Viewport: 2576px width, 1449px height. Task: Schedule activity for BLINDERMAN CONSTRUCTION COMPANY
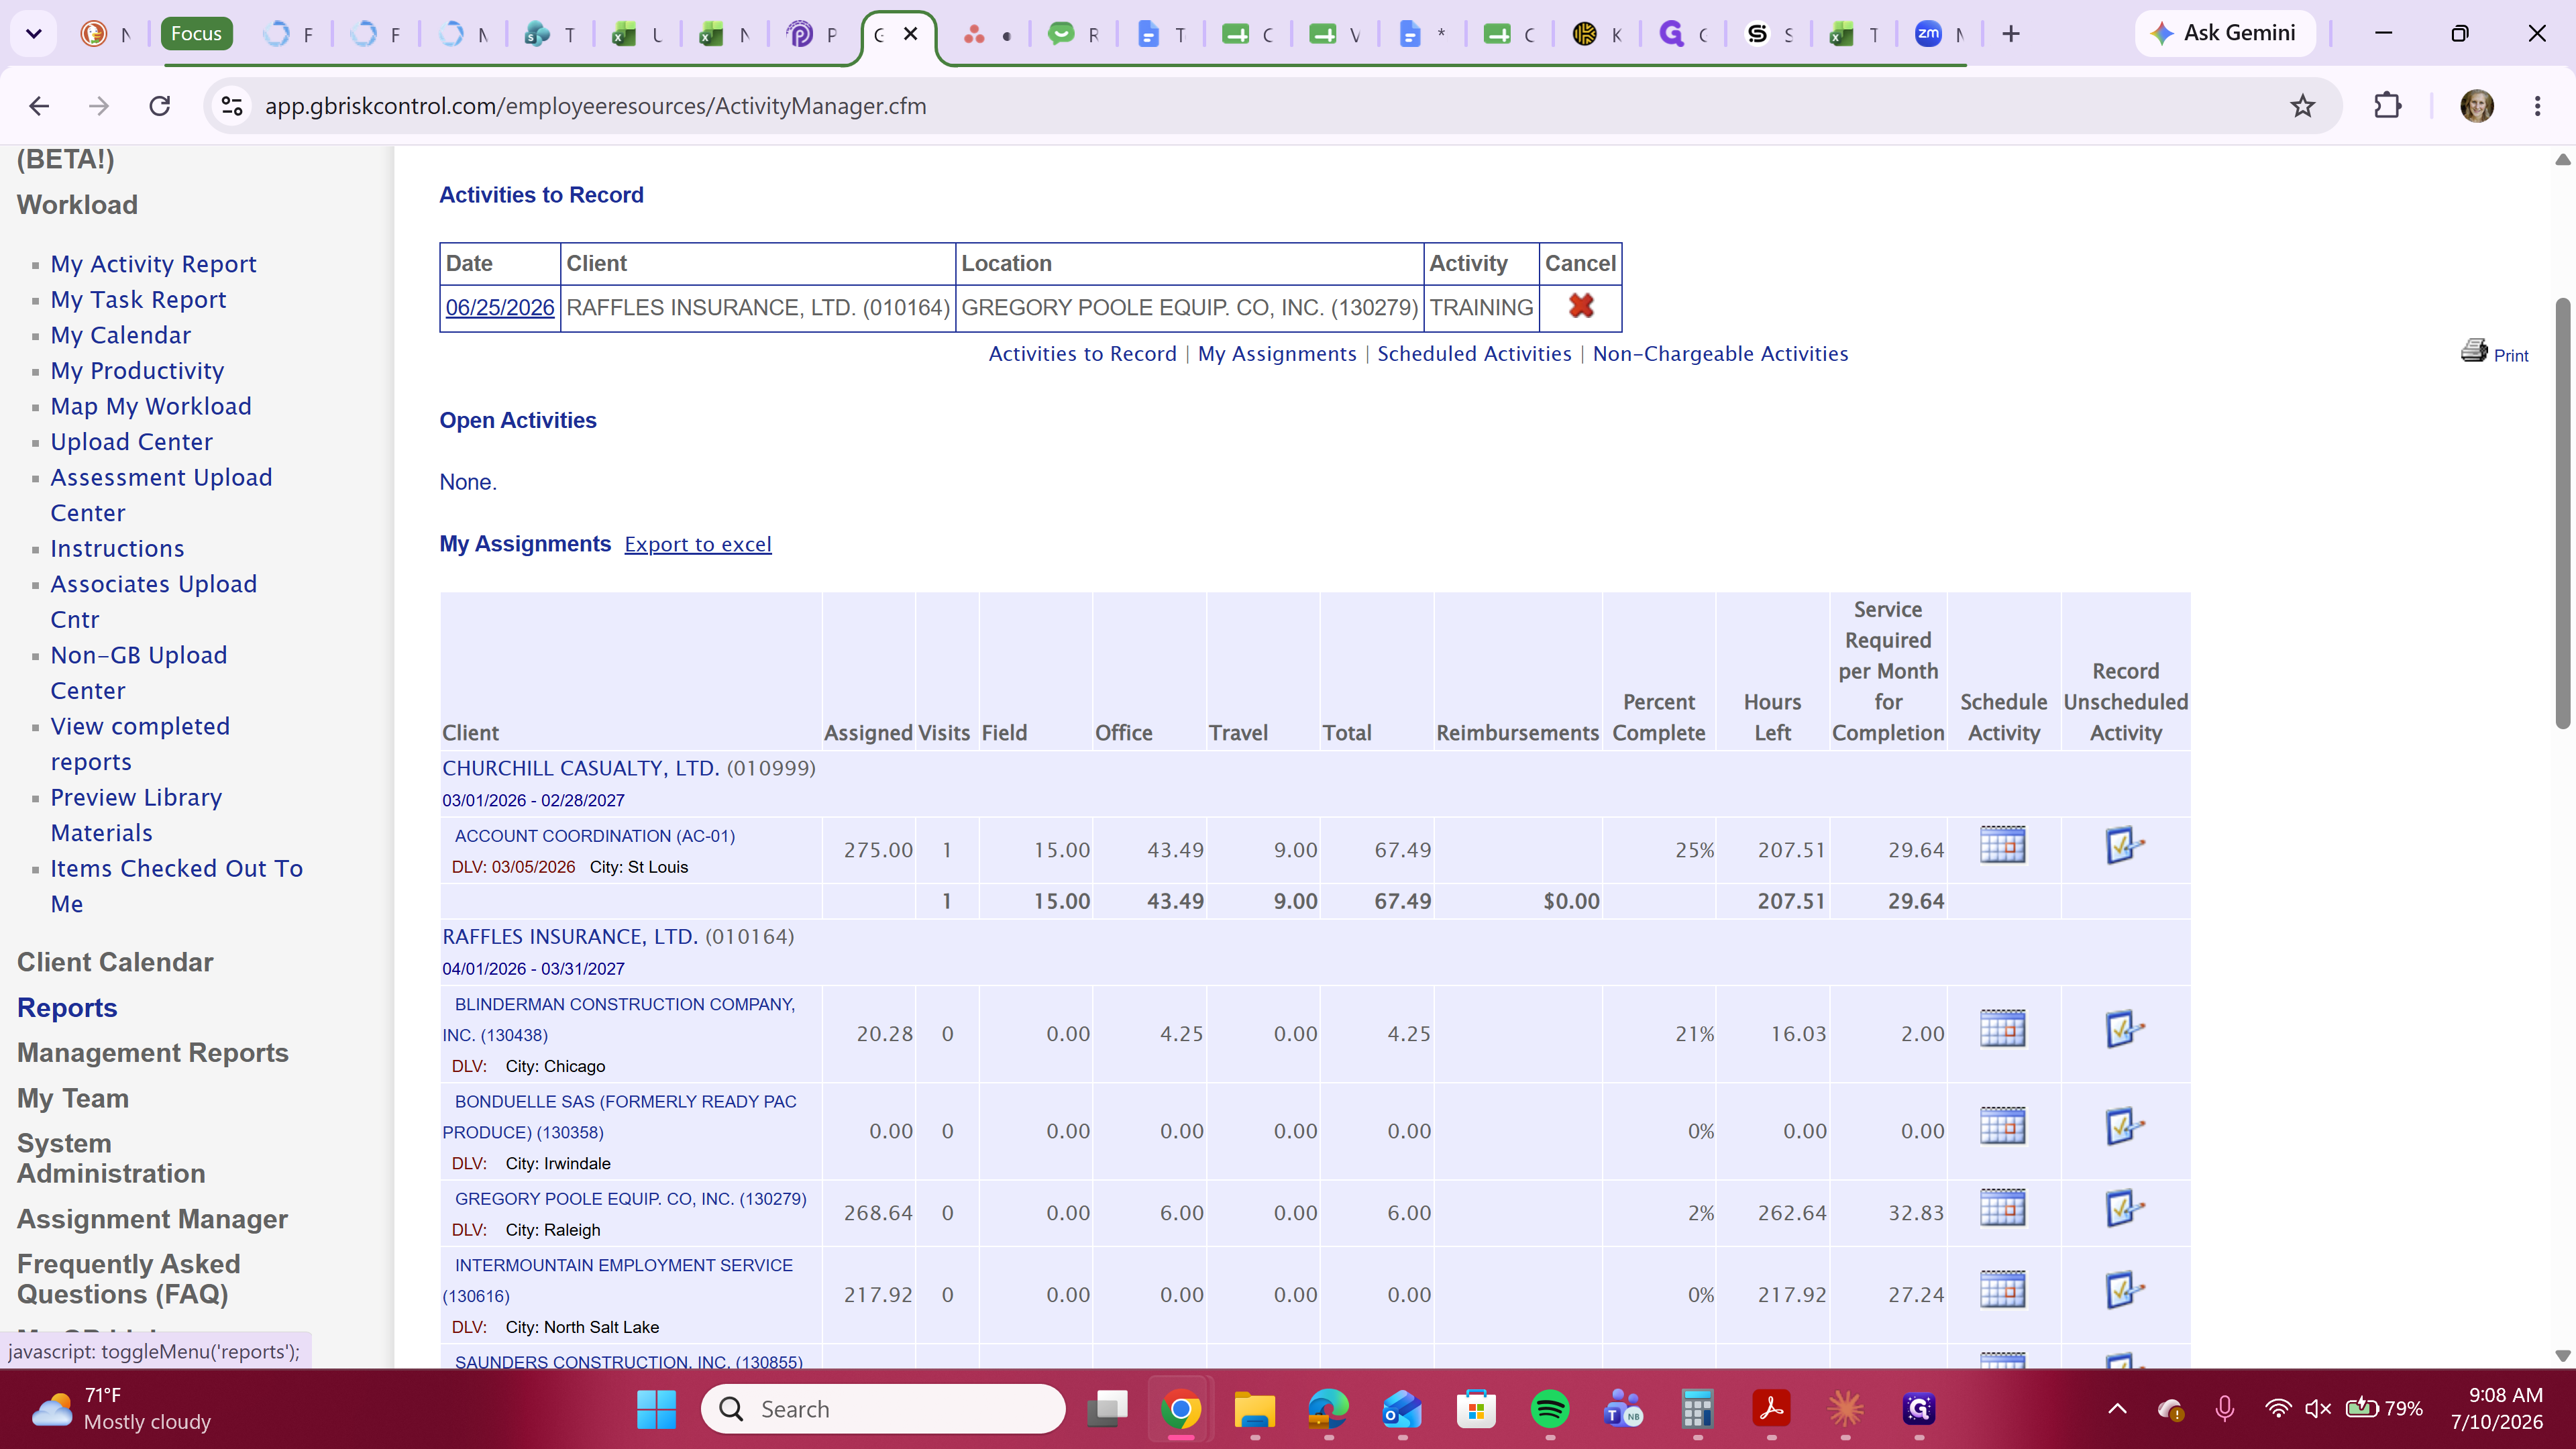[x=2002, y=1029]
